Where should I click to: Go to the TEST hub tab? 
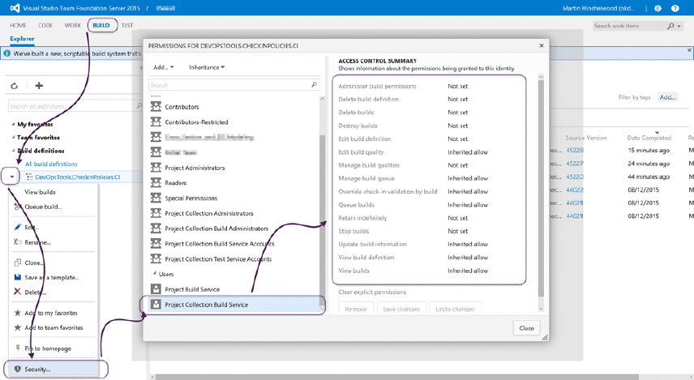127,25
